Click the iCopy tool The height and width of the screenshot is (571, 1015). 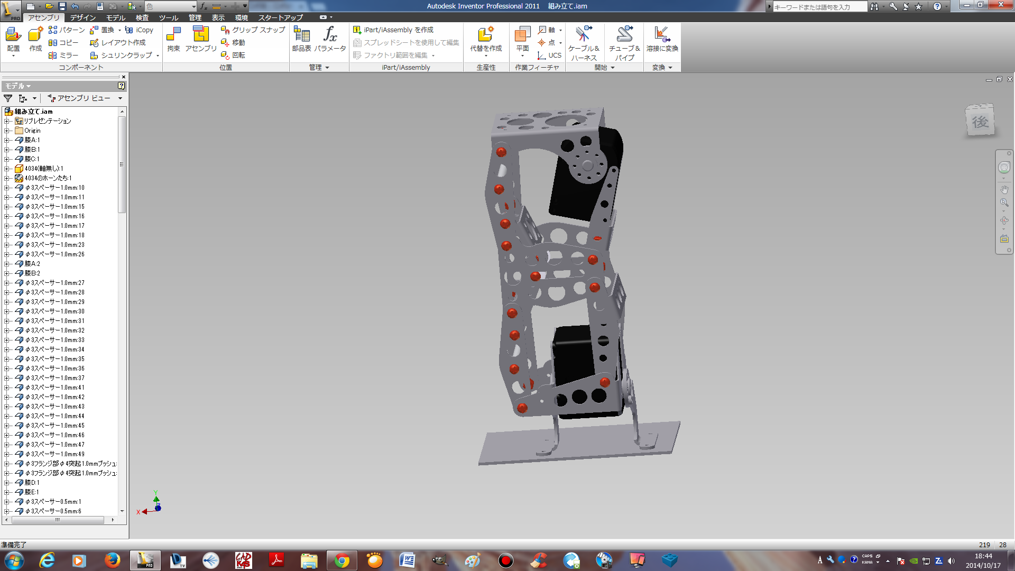(139, 30)
